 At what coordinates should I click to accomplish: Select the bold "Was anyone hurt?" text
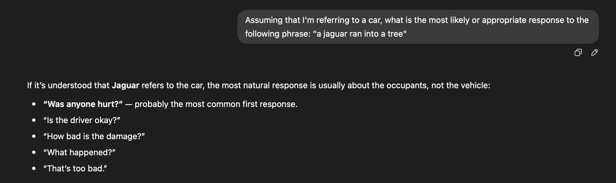(x=83, y=104)
